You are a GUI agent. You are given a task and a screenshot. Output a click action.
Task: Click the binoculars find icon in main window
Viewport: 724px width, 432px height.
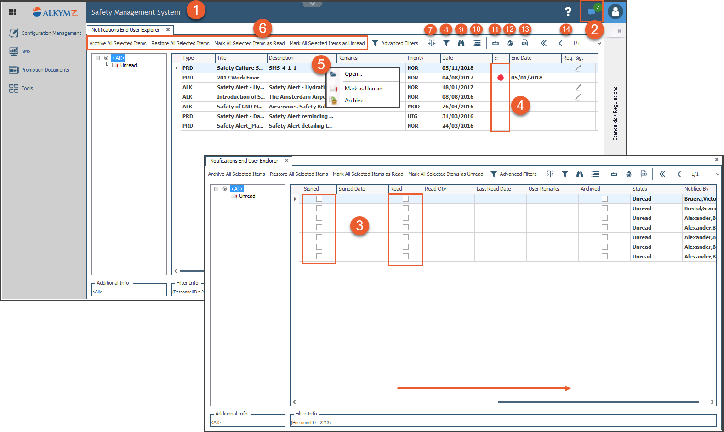pos(461,43)
